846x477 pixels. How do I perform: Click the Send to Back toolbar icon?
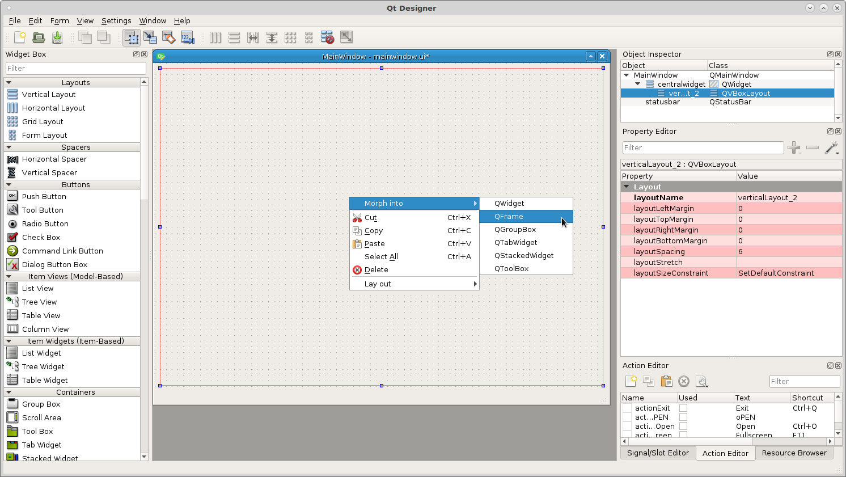click(x=85, y=37)
